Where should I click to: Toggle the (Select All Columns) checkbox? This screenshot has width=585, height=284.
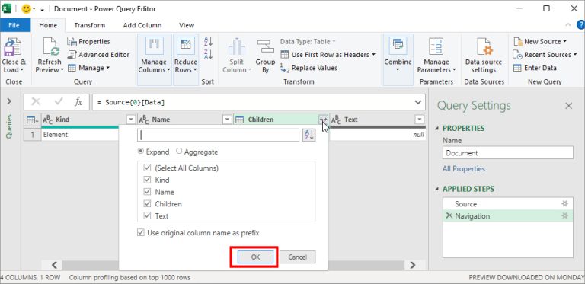click(x=147, y=168)
